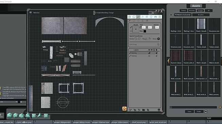
Task: Click the Folder button
Action: point(199,111)
